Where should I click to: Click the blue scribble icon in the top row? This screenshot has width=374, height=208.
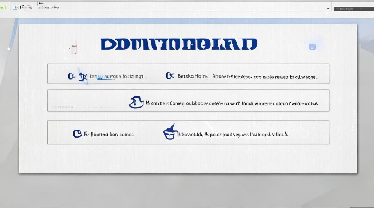point(82,76)
